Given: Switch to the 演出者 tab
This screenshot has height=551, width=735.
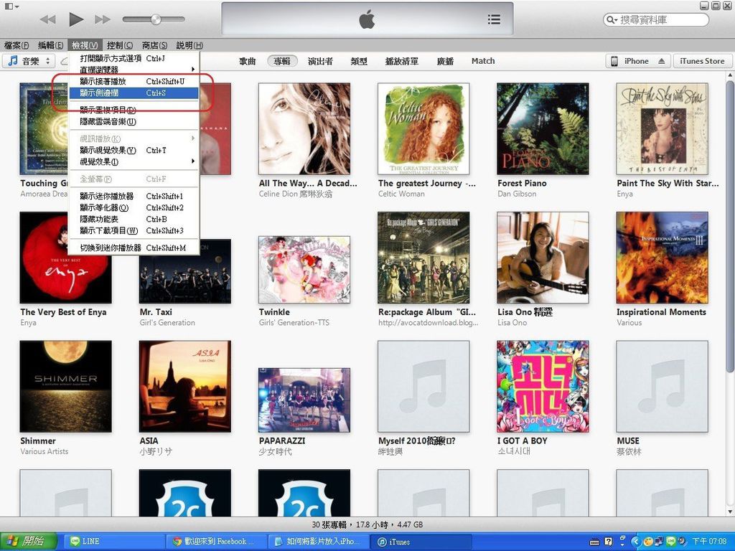Looking at the screenshot, I should [x=320, y=61].
